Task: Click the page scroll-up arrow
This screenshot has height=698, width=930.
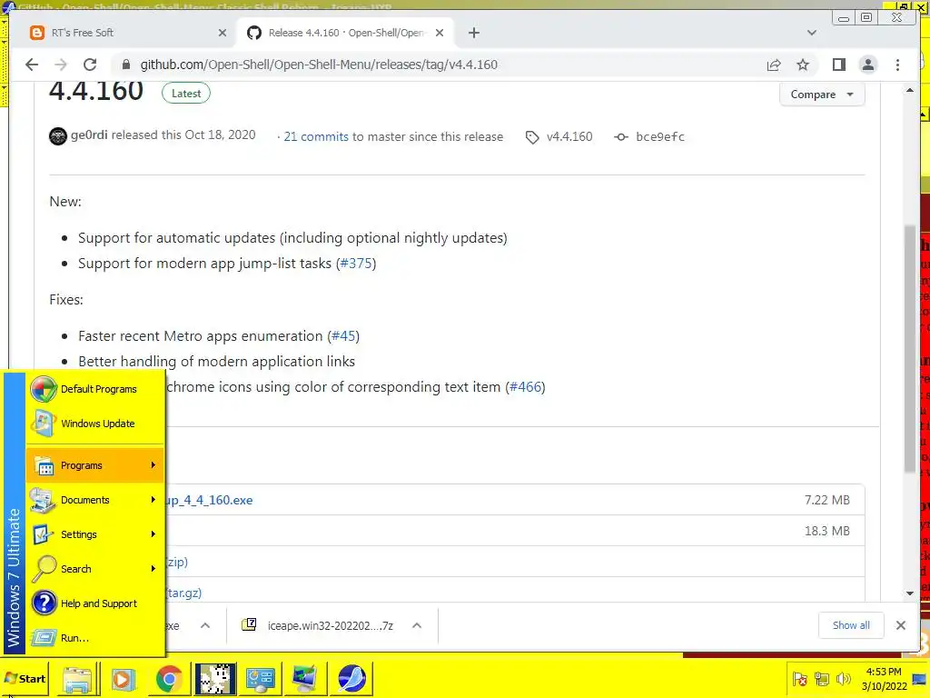Action: [x=910, y=90]
